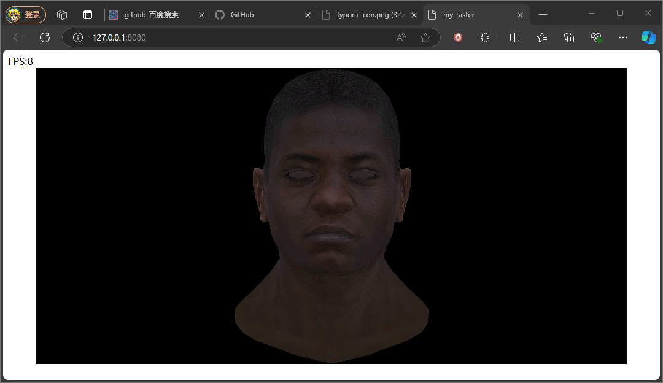Maximize the browser window
Viewport: 663px width, 383px height.
[x=620, y=13]
